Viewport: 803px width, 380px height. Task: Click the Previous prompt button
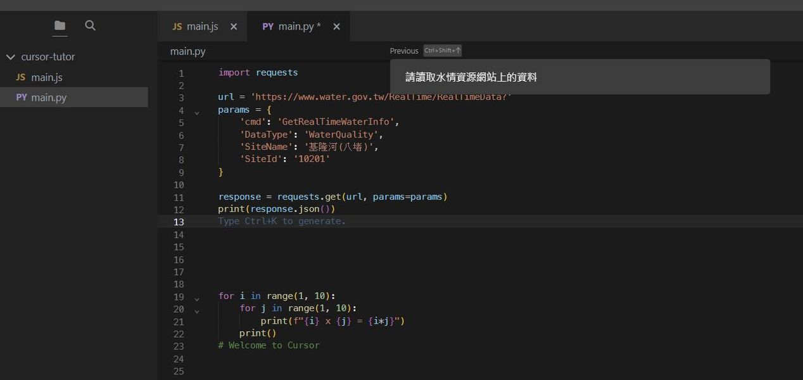point(404,51)
